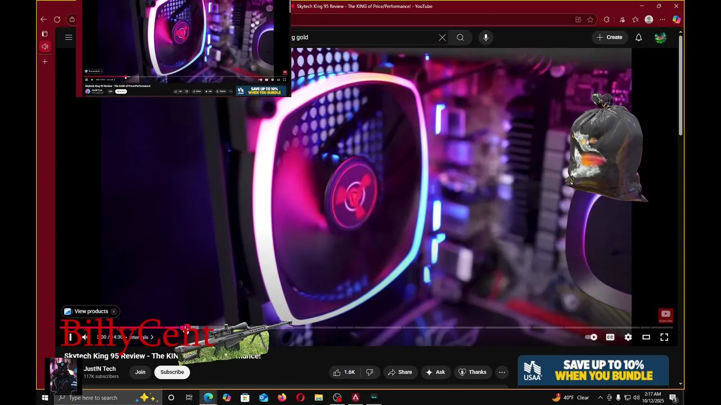721x405 pixels.
Task: Click the in-video subscribe watermark
Action: pos(665,316)
